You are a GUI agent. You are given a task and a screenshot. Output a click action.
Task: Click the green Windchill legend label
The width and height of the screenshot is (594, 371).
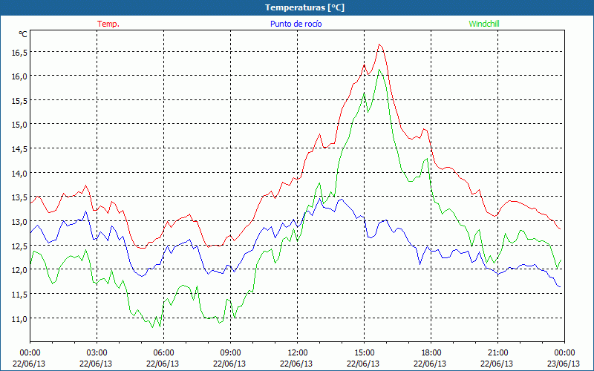tap(484, 24)
